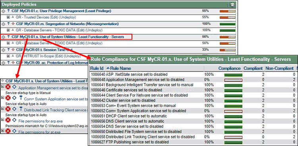Click compliance bar for Application Management service rule
This screenshot has height=146, width=298.
233,80
